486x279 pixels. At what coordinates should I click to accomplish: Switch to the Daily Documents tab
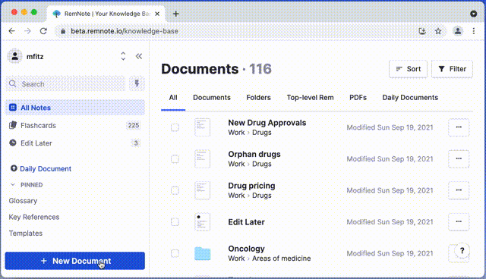click(410, 98)
